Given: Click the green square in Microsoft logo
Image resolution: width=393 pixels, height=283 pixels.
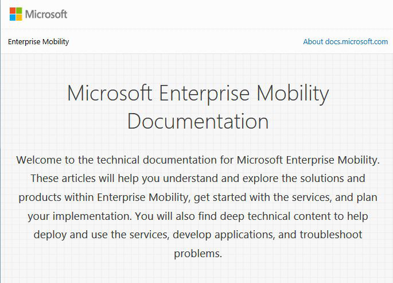Looking at the screenshot, I should (19, 11).
